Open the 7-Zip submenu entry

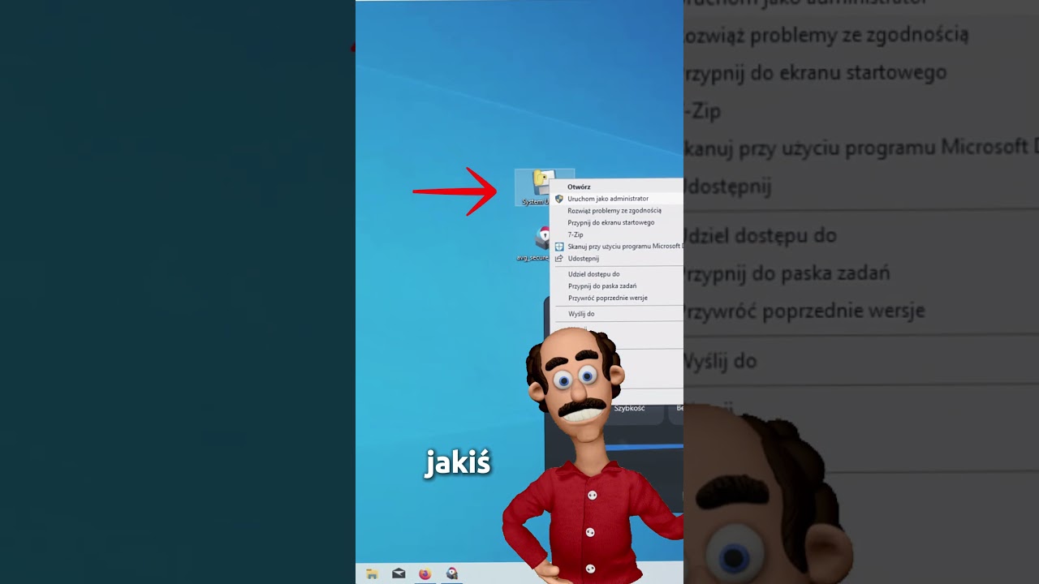click(x=576, y=234)
